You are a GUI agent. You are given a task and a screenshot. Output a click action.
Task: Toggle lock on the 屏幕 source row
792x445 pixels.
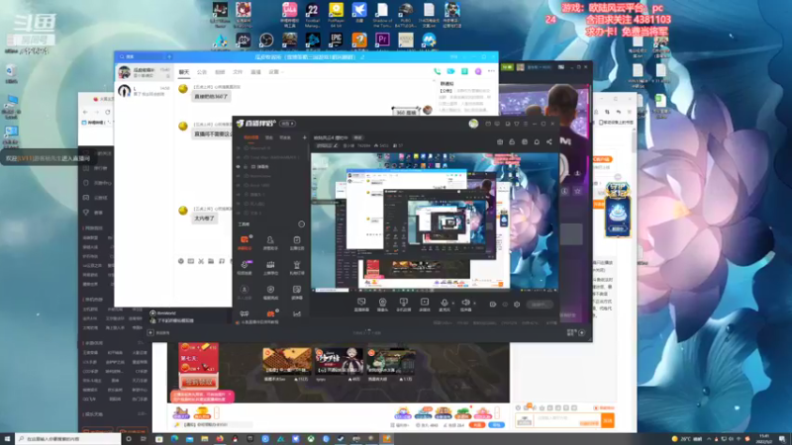coord(246,166)
